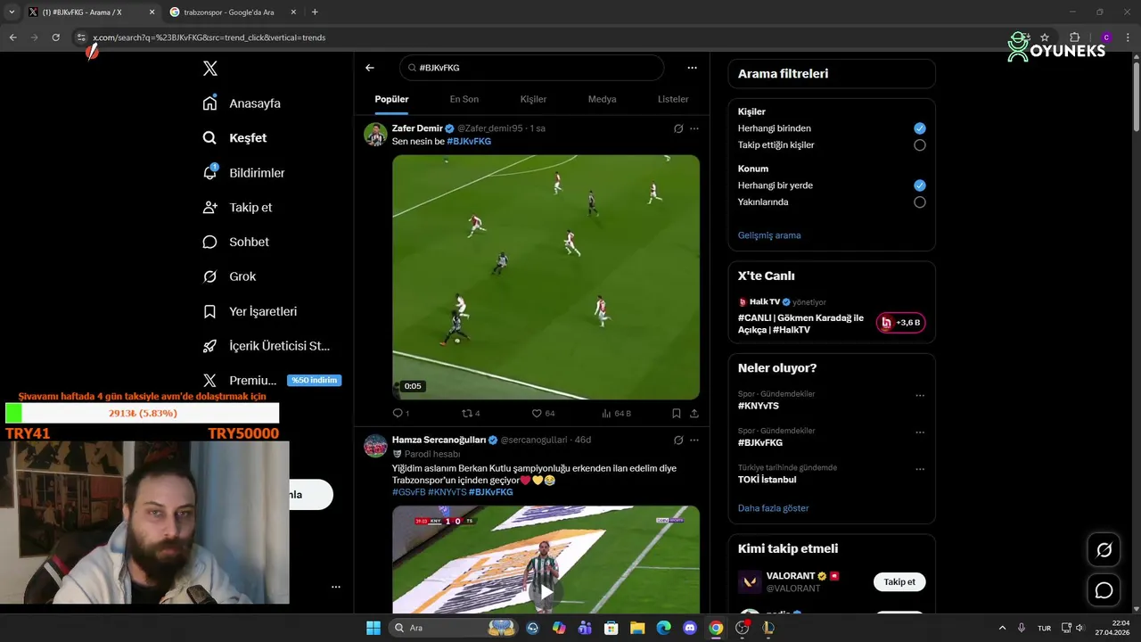Select Kişiler Herhangi birinden option

pos(920,128)
